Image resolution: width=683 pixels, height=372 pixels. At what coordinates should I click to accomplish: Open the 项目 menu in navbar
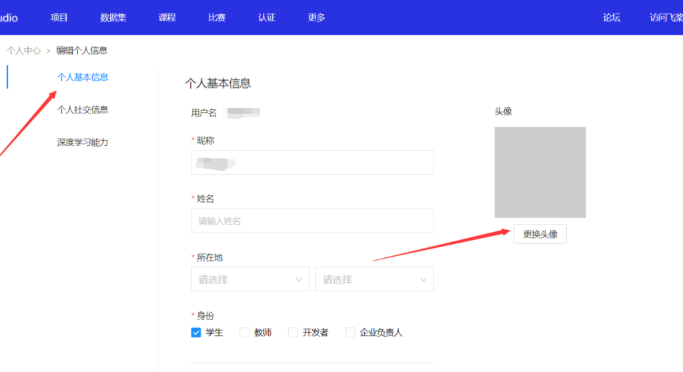[59, 17]
